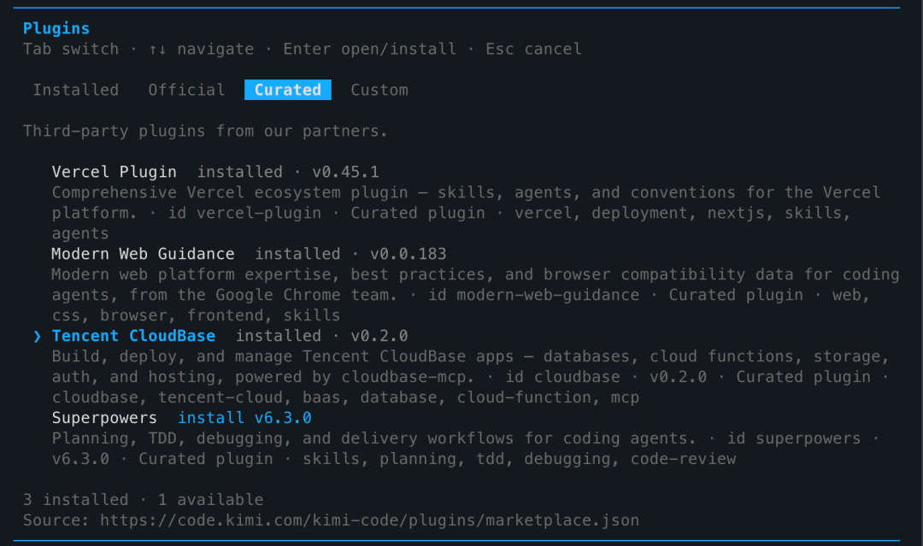Screen dimensions: 923x546
Task: Open the Modern Web Guidance entry
Action: tap(143, 254)
